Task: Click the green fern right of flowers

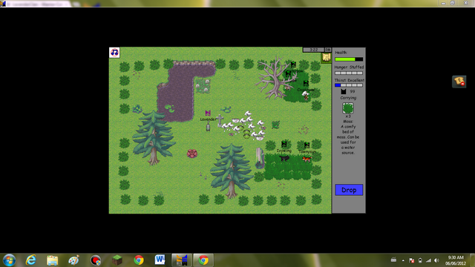Action: (275, 125)
